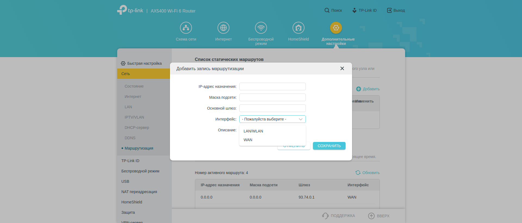This screenshot has width=522, height=223.
Task: Select NAT переадресация in the sidebar
Action: point(139,192)
